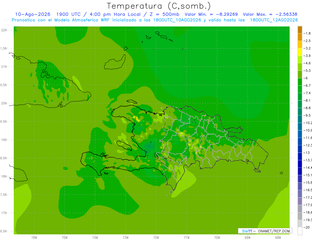
Task: Click the '69W' longitude axis label
Action: pos(248,238)
